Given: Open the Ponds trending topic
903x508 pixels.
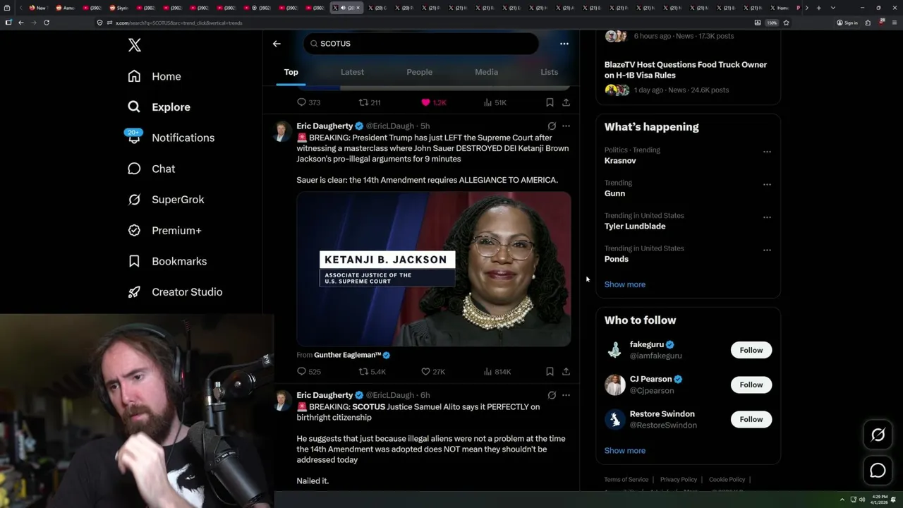Looking at the screenshot, I should click(x=616, y=259).
